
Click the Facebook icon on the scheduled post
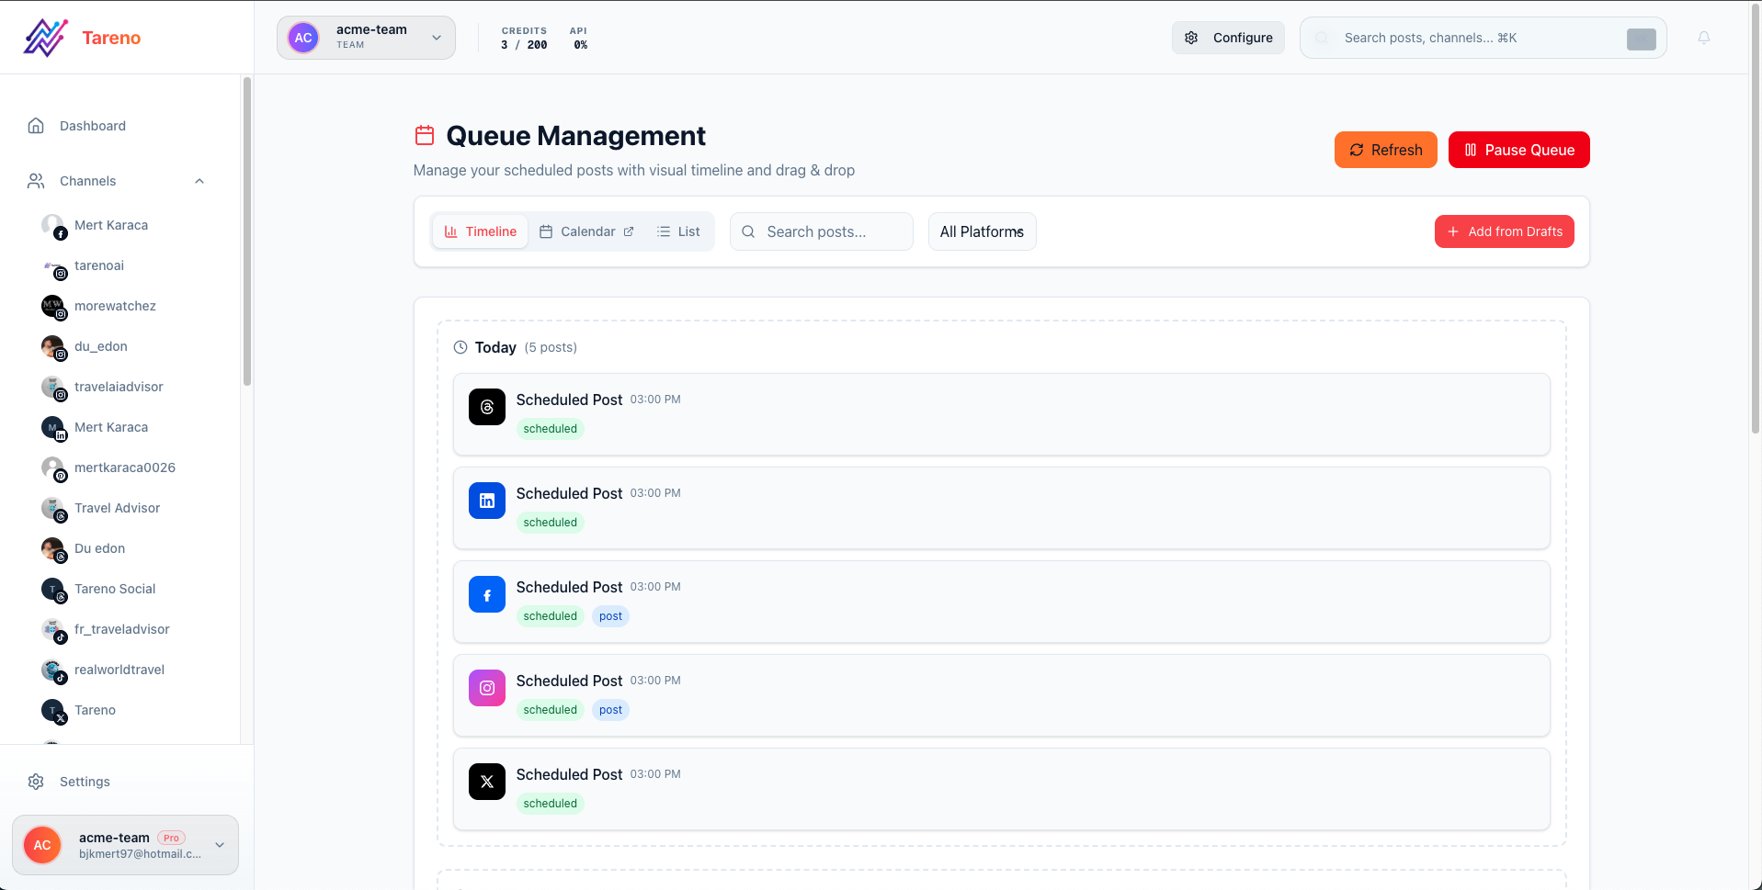486,594
